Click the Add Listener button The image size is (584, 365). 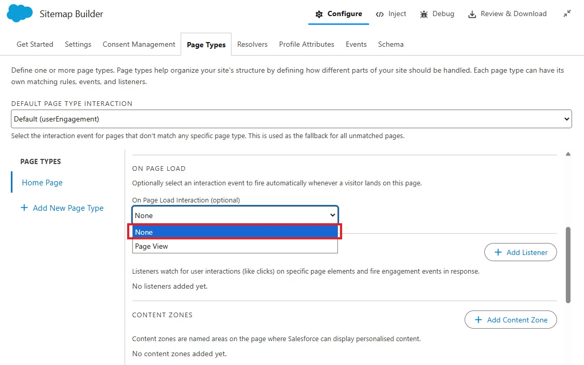click(x=520, y=252)
